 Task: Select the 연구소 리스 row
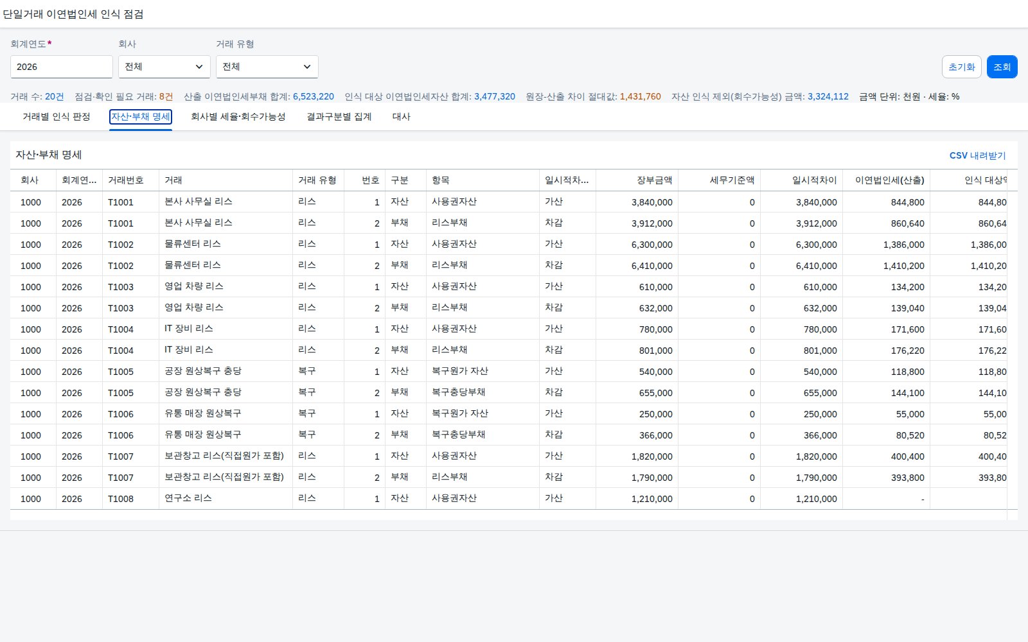tap(509, 498)
